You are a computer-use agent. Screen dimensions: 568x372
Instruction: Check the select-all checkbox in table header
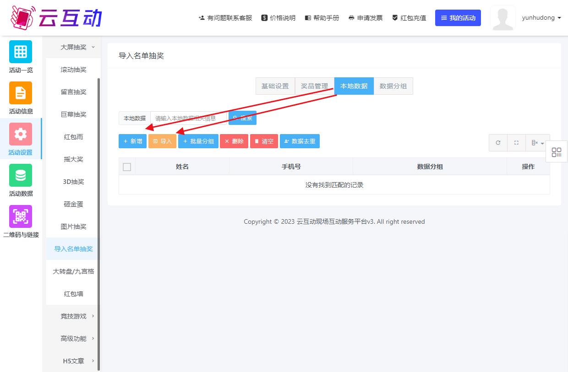tap(127, 167)
